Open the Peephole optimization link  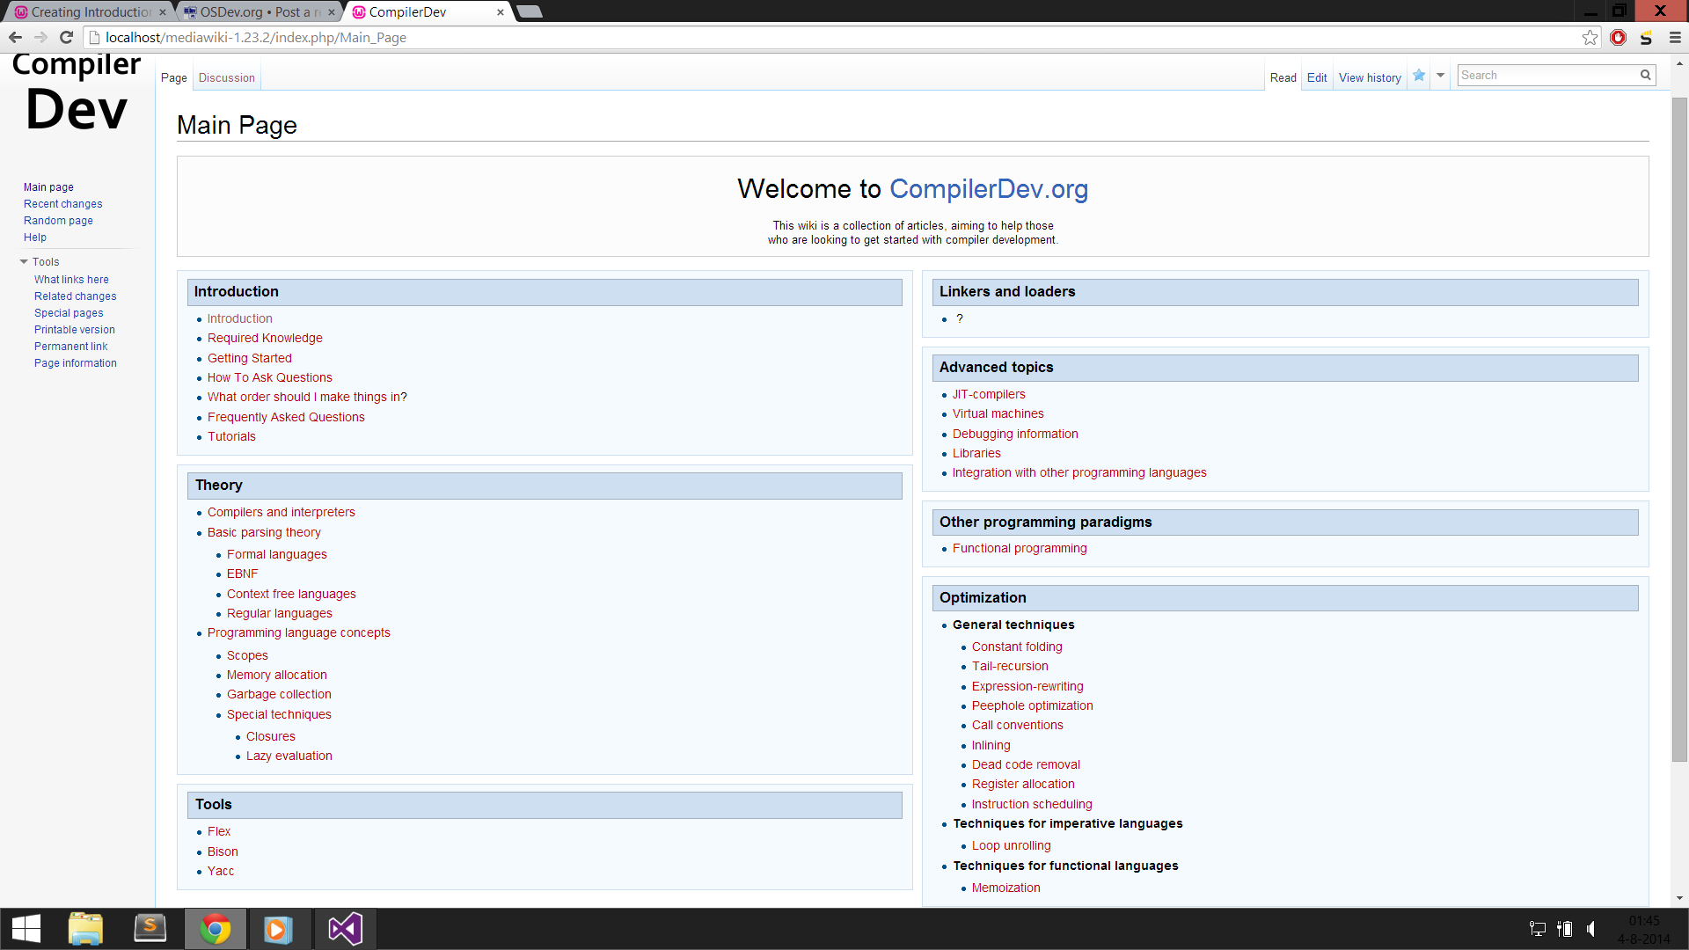click(1033, 705)
